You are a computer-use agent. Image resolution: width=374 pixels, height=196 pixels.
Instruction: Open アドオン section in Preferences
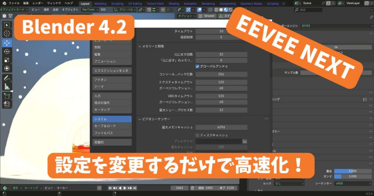coord(112,80)
